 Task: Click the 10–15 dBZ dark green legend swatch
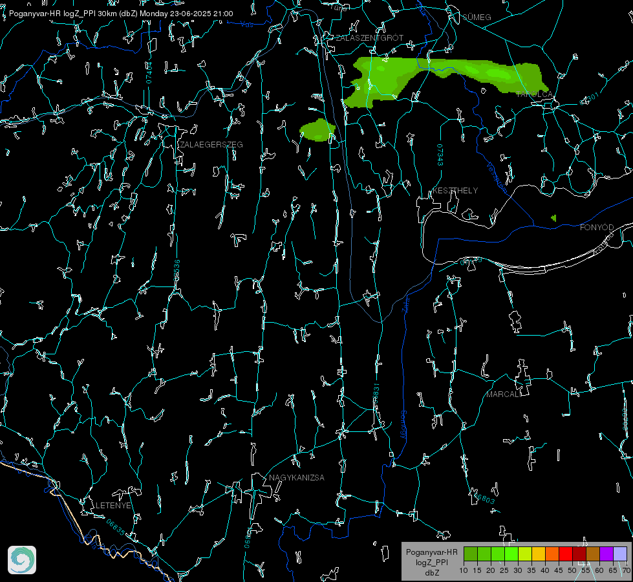point(471,554)
